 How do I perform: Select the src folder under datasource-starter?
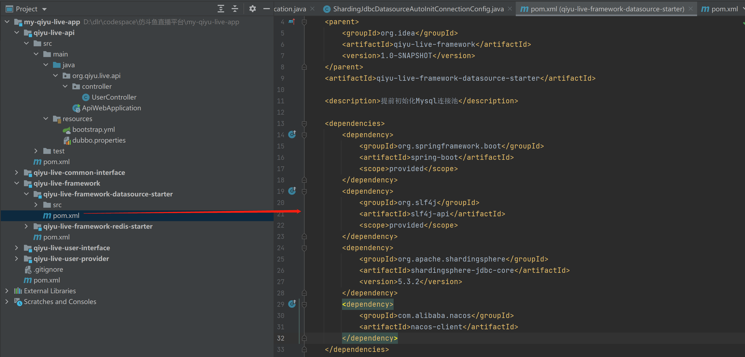coord(57,205)
